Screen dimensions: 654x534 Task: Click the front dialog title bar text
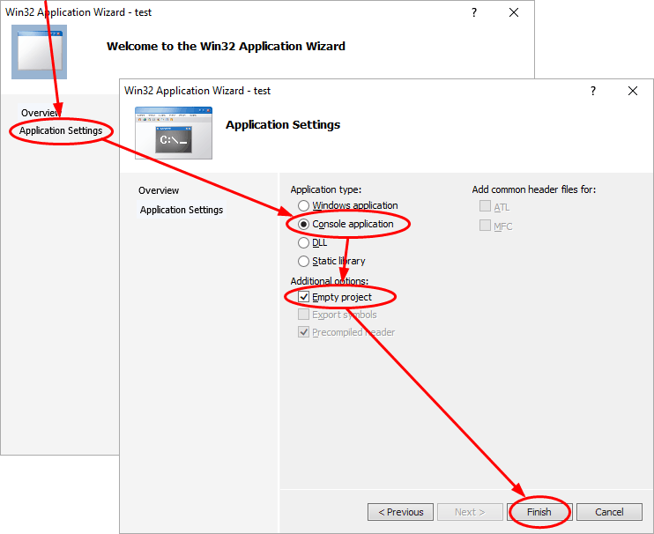(197, 91)
